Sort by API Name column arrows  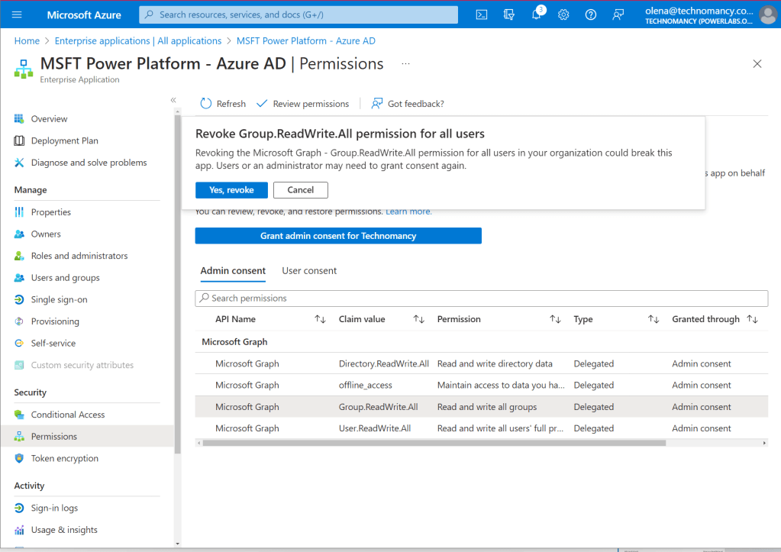coord(320,319)
